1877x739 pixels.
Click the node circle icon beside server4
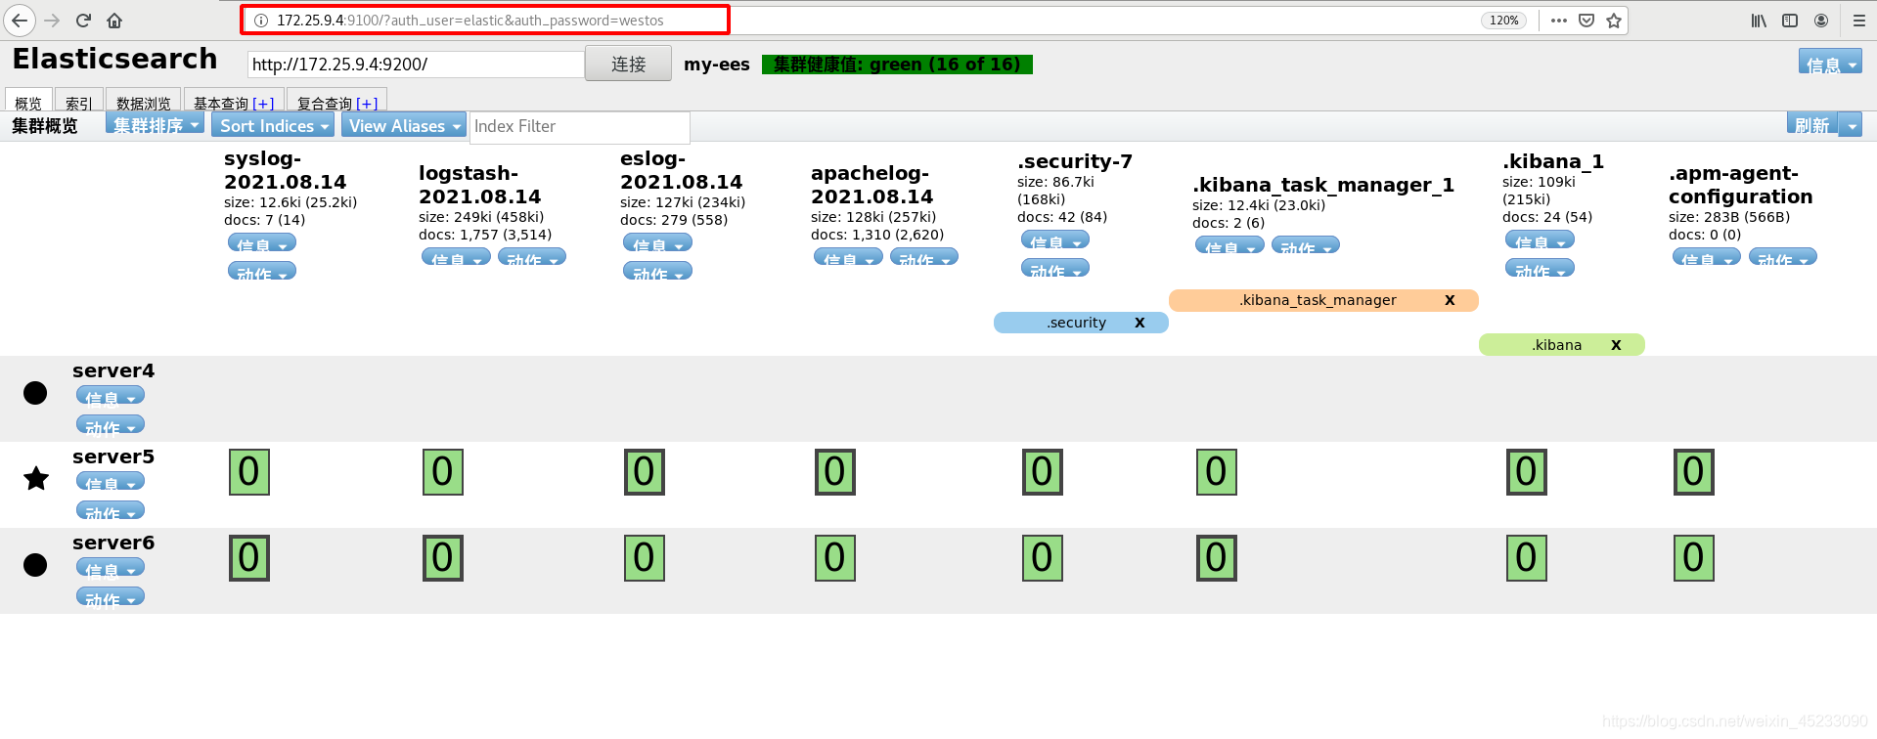(35, 393)
